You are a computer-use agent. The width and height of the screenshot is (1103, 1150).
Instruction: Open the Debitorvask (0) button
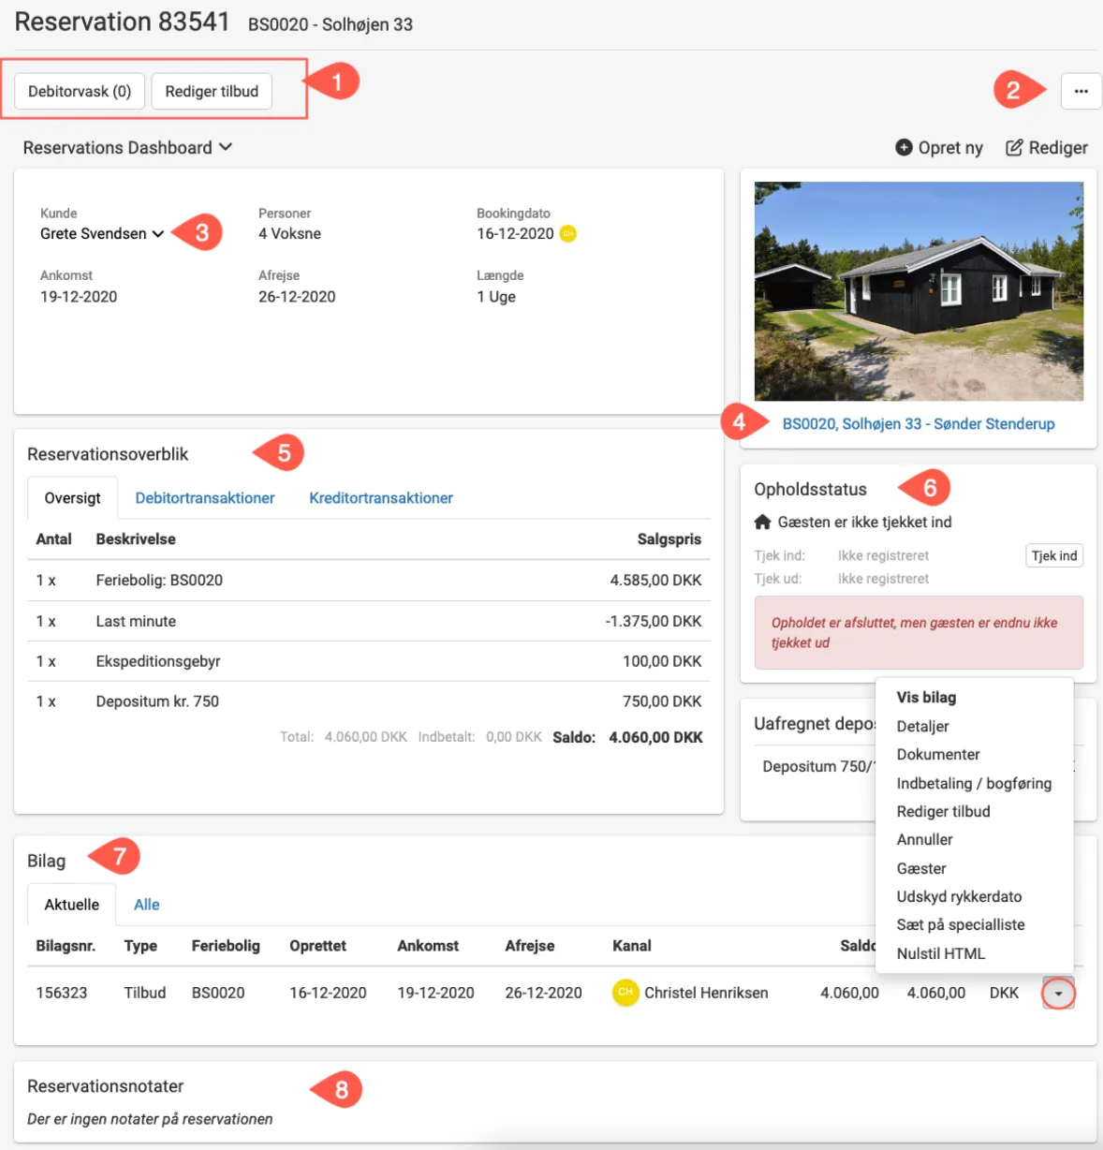[x=80, y=92]
